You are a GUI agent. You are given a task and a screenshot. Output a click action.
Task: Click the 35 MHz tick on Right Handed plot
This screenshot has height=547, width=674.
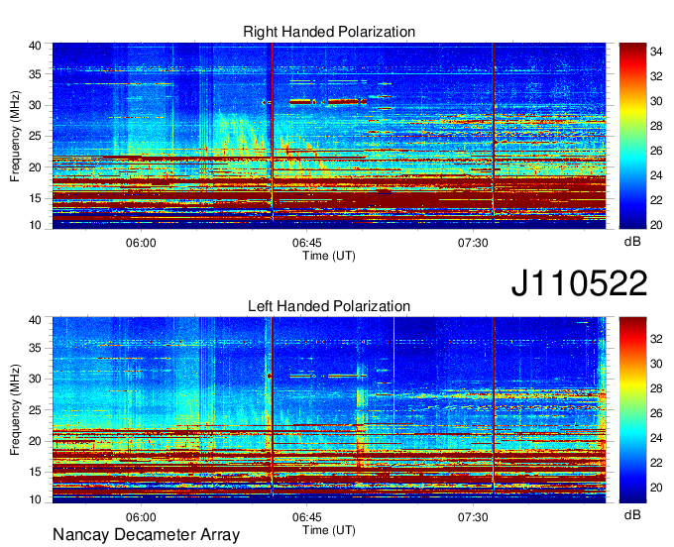coord(35,74)
